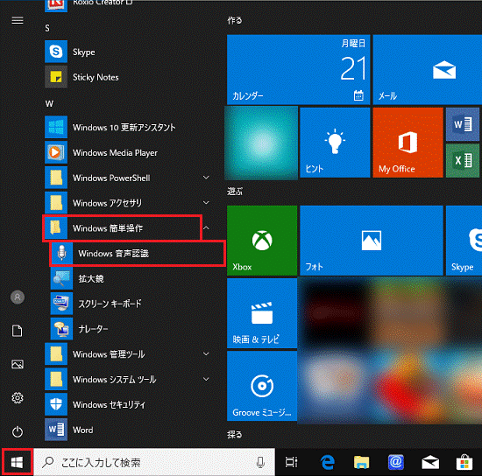Open the Groove ミュージック tile
The image size is (482, 476).
pos(262,386)
